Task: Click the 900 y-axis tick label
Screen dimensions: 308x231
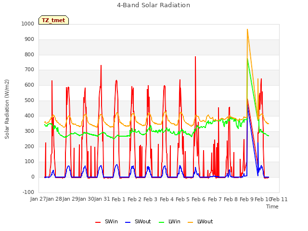Action: 29,39
